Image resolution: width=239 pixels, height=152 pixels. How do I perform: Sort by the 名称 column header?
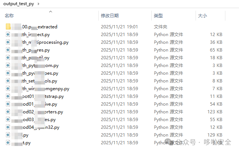coord(9,15)
